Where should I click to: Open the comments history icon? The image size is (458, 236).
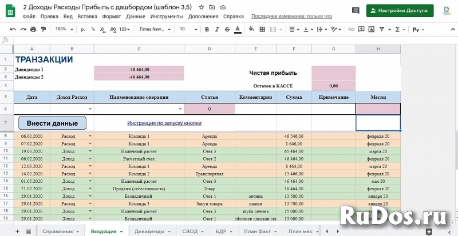(x=356, y=10)
